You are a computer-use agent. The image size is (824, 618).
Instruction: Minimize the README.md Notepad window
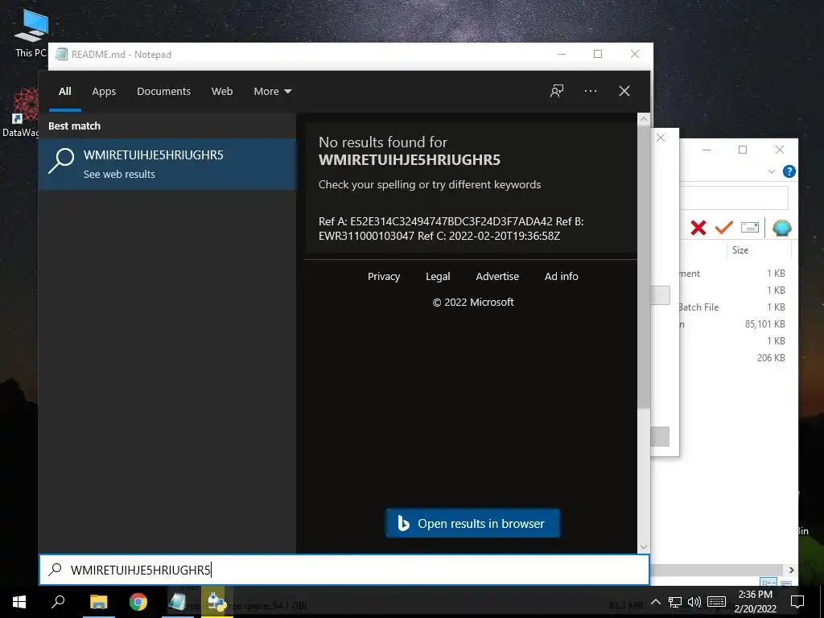561,54
